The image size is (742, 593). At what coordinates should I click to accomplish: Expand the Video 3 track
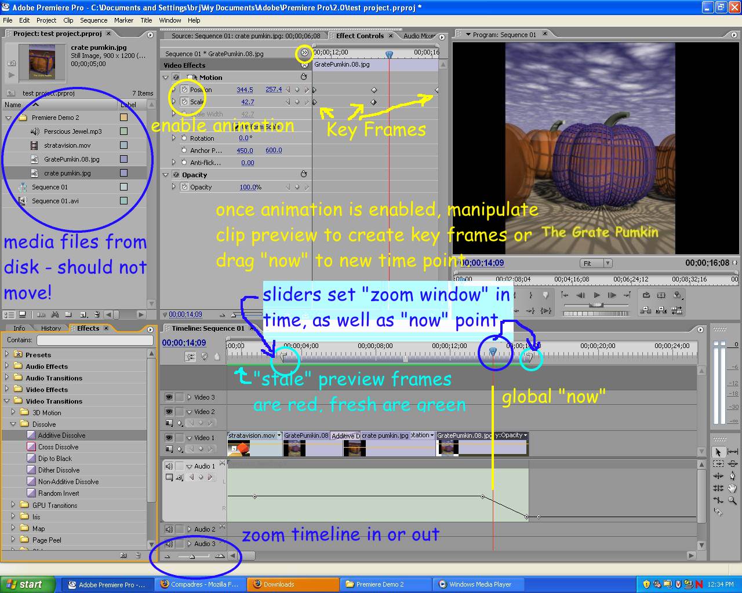tap(189, 397)
